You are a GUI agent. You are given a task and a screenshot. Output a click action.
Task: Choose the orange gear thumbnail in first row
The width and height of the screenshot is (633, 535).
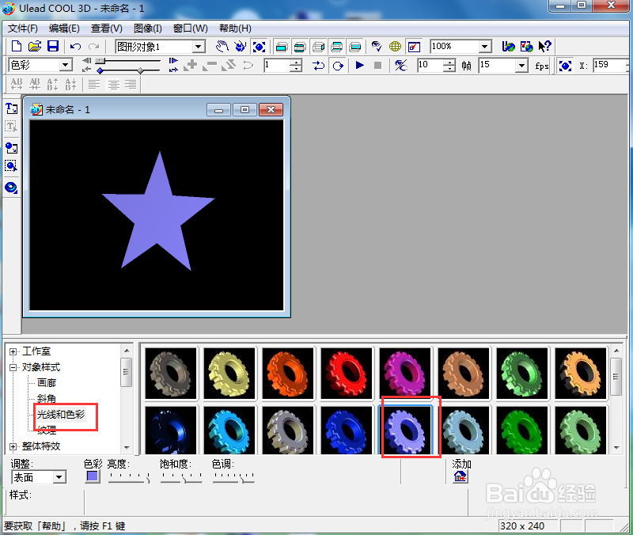288,373
